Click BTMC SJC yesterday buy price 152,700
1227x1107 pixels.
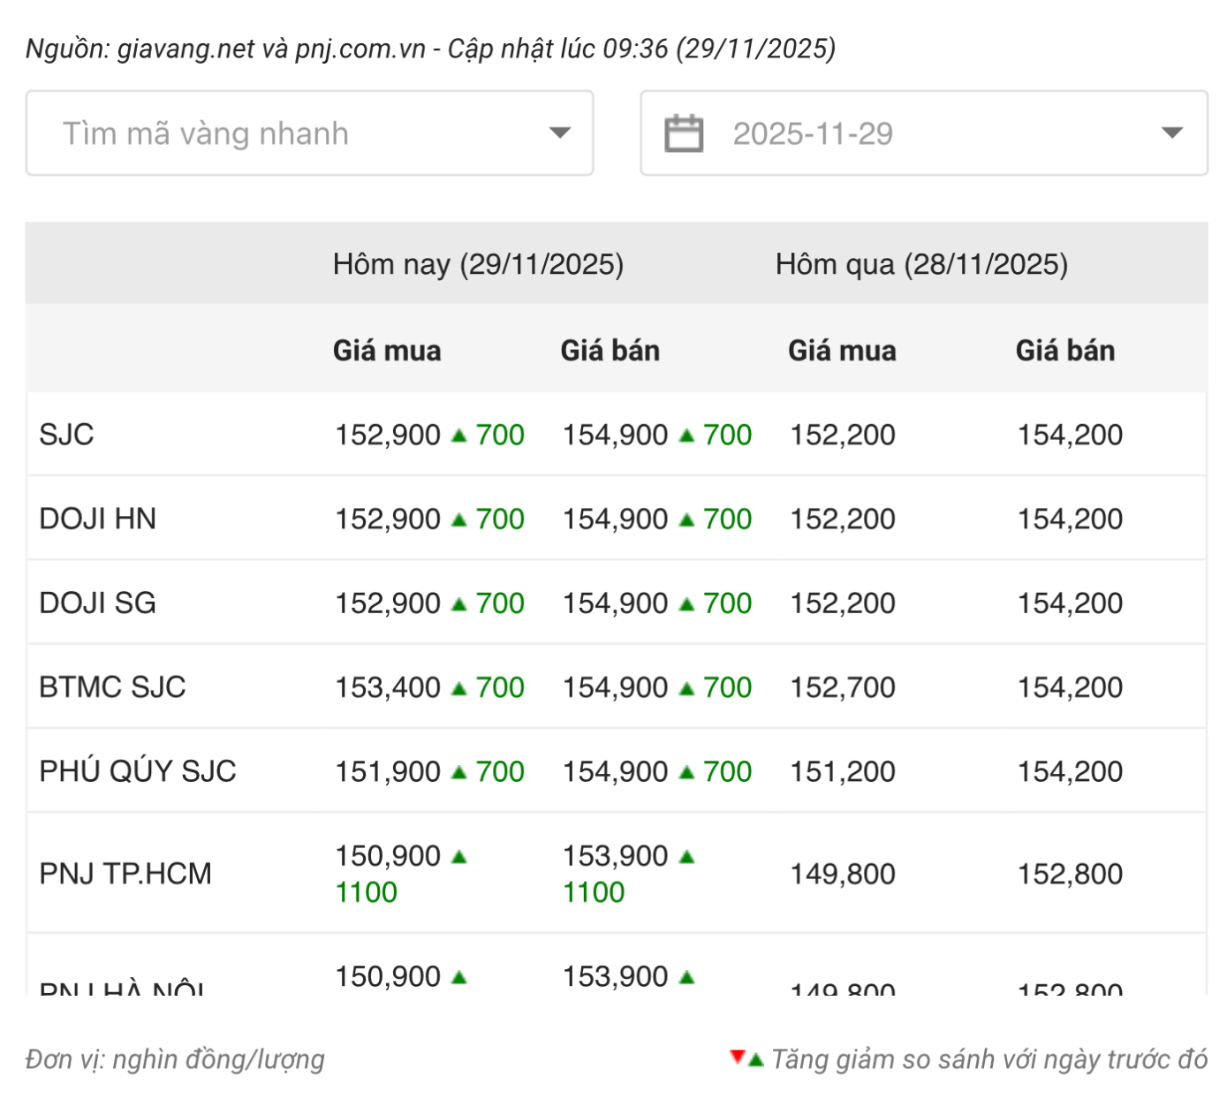point(842,687)
